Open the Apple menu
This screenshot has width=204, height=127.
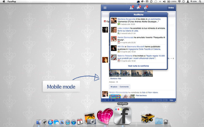(4, 2)
